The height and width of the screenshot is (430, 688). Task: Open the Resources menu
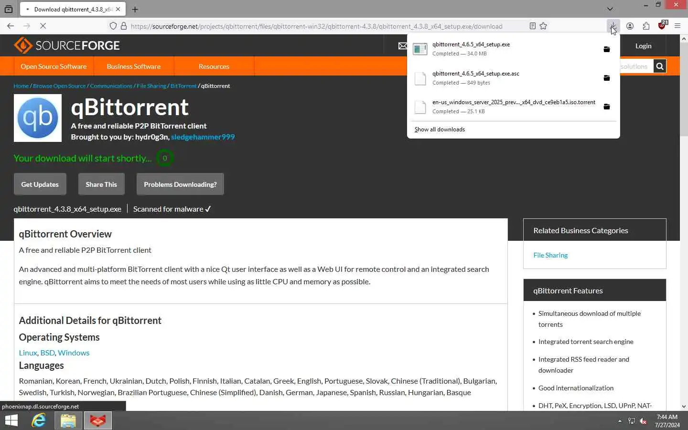point(214,66)
